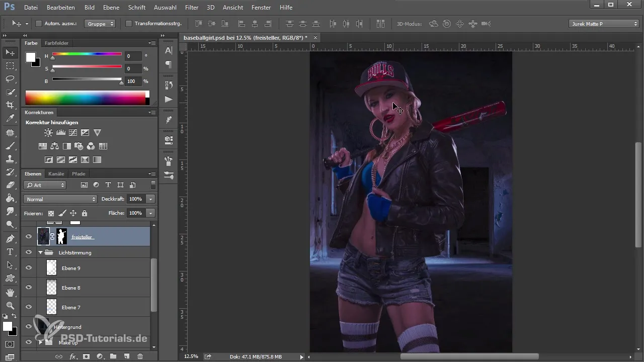Switch to the Kanäle tab
Image resolution: width=644 pixels, height=362 pixels.
tap(56, 173)
